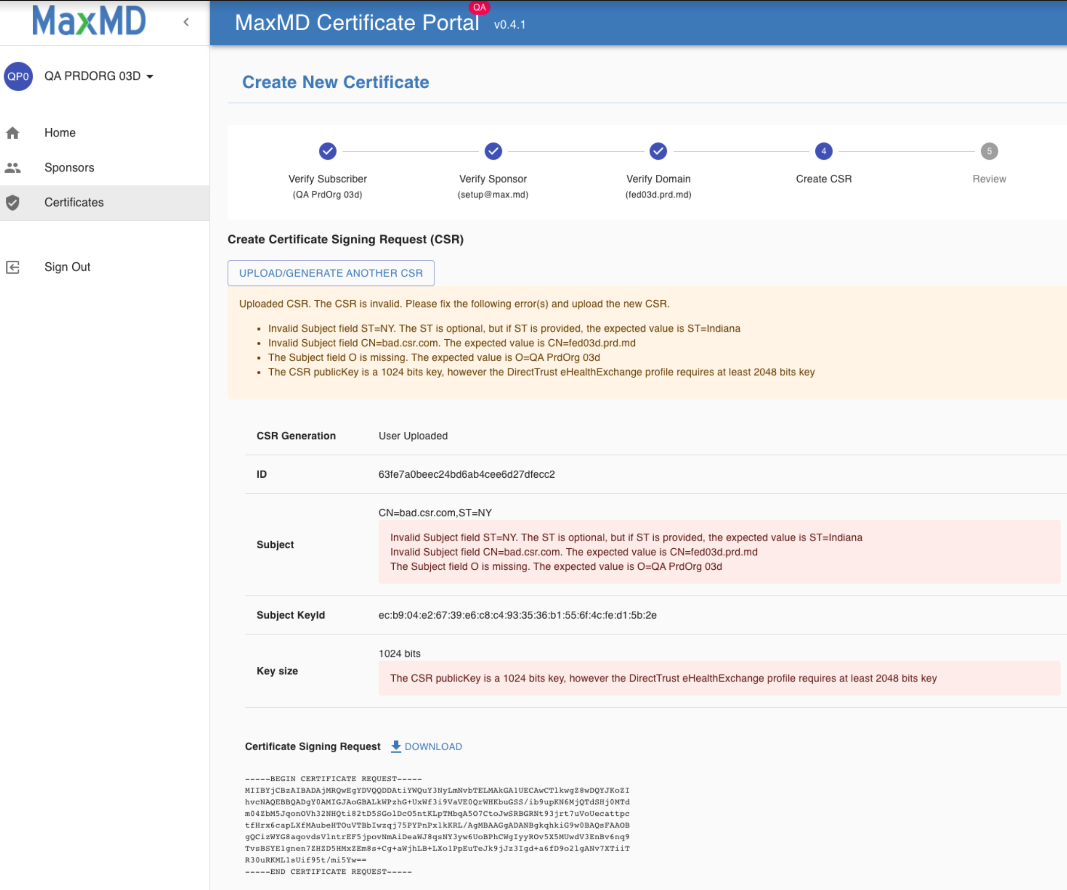Viewport: 1067px width, 890px height.
Task: Select Verify Sponsor checkmark step
Action: pyautogui.click(x=493, y=151)
